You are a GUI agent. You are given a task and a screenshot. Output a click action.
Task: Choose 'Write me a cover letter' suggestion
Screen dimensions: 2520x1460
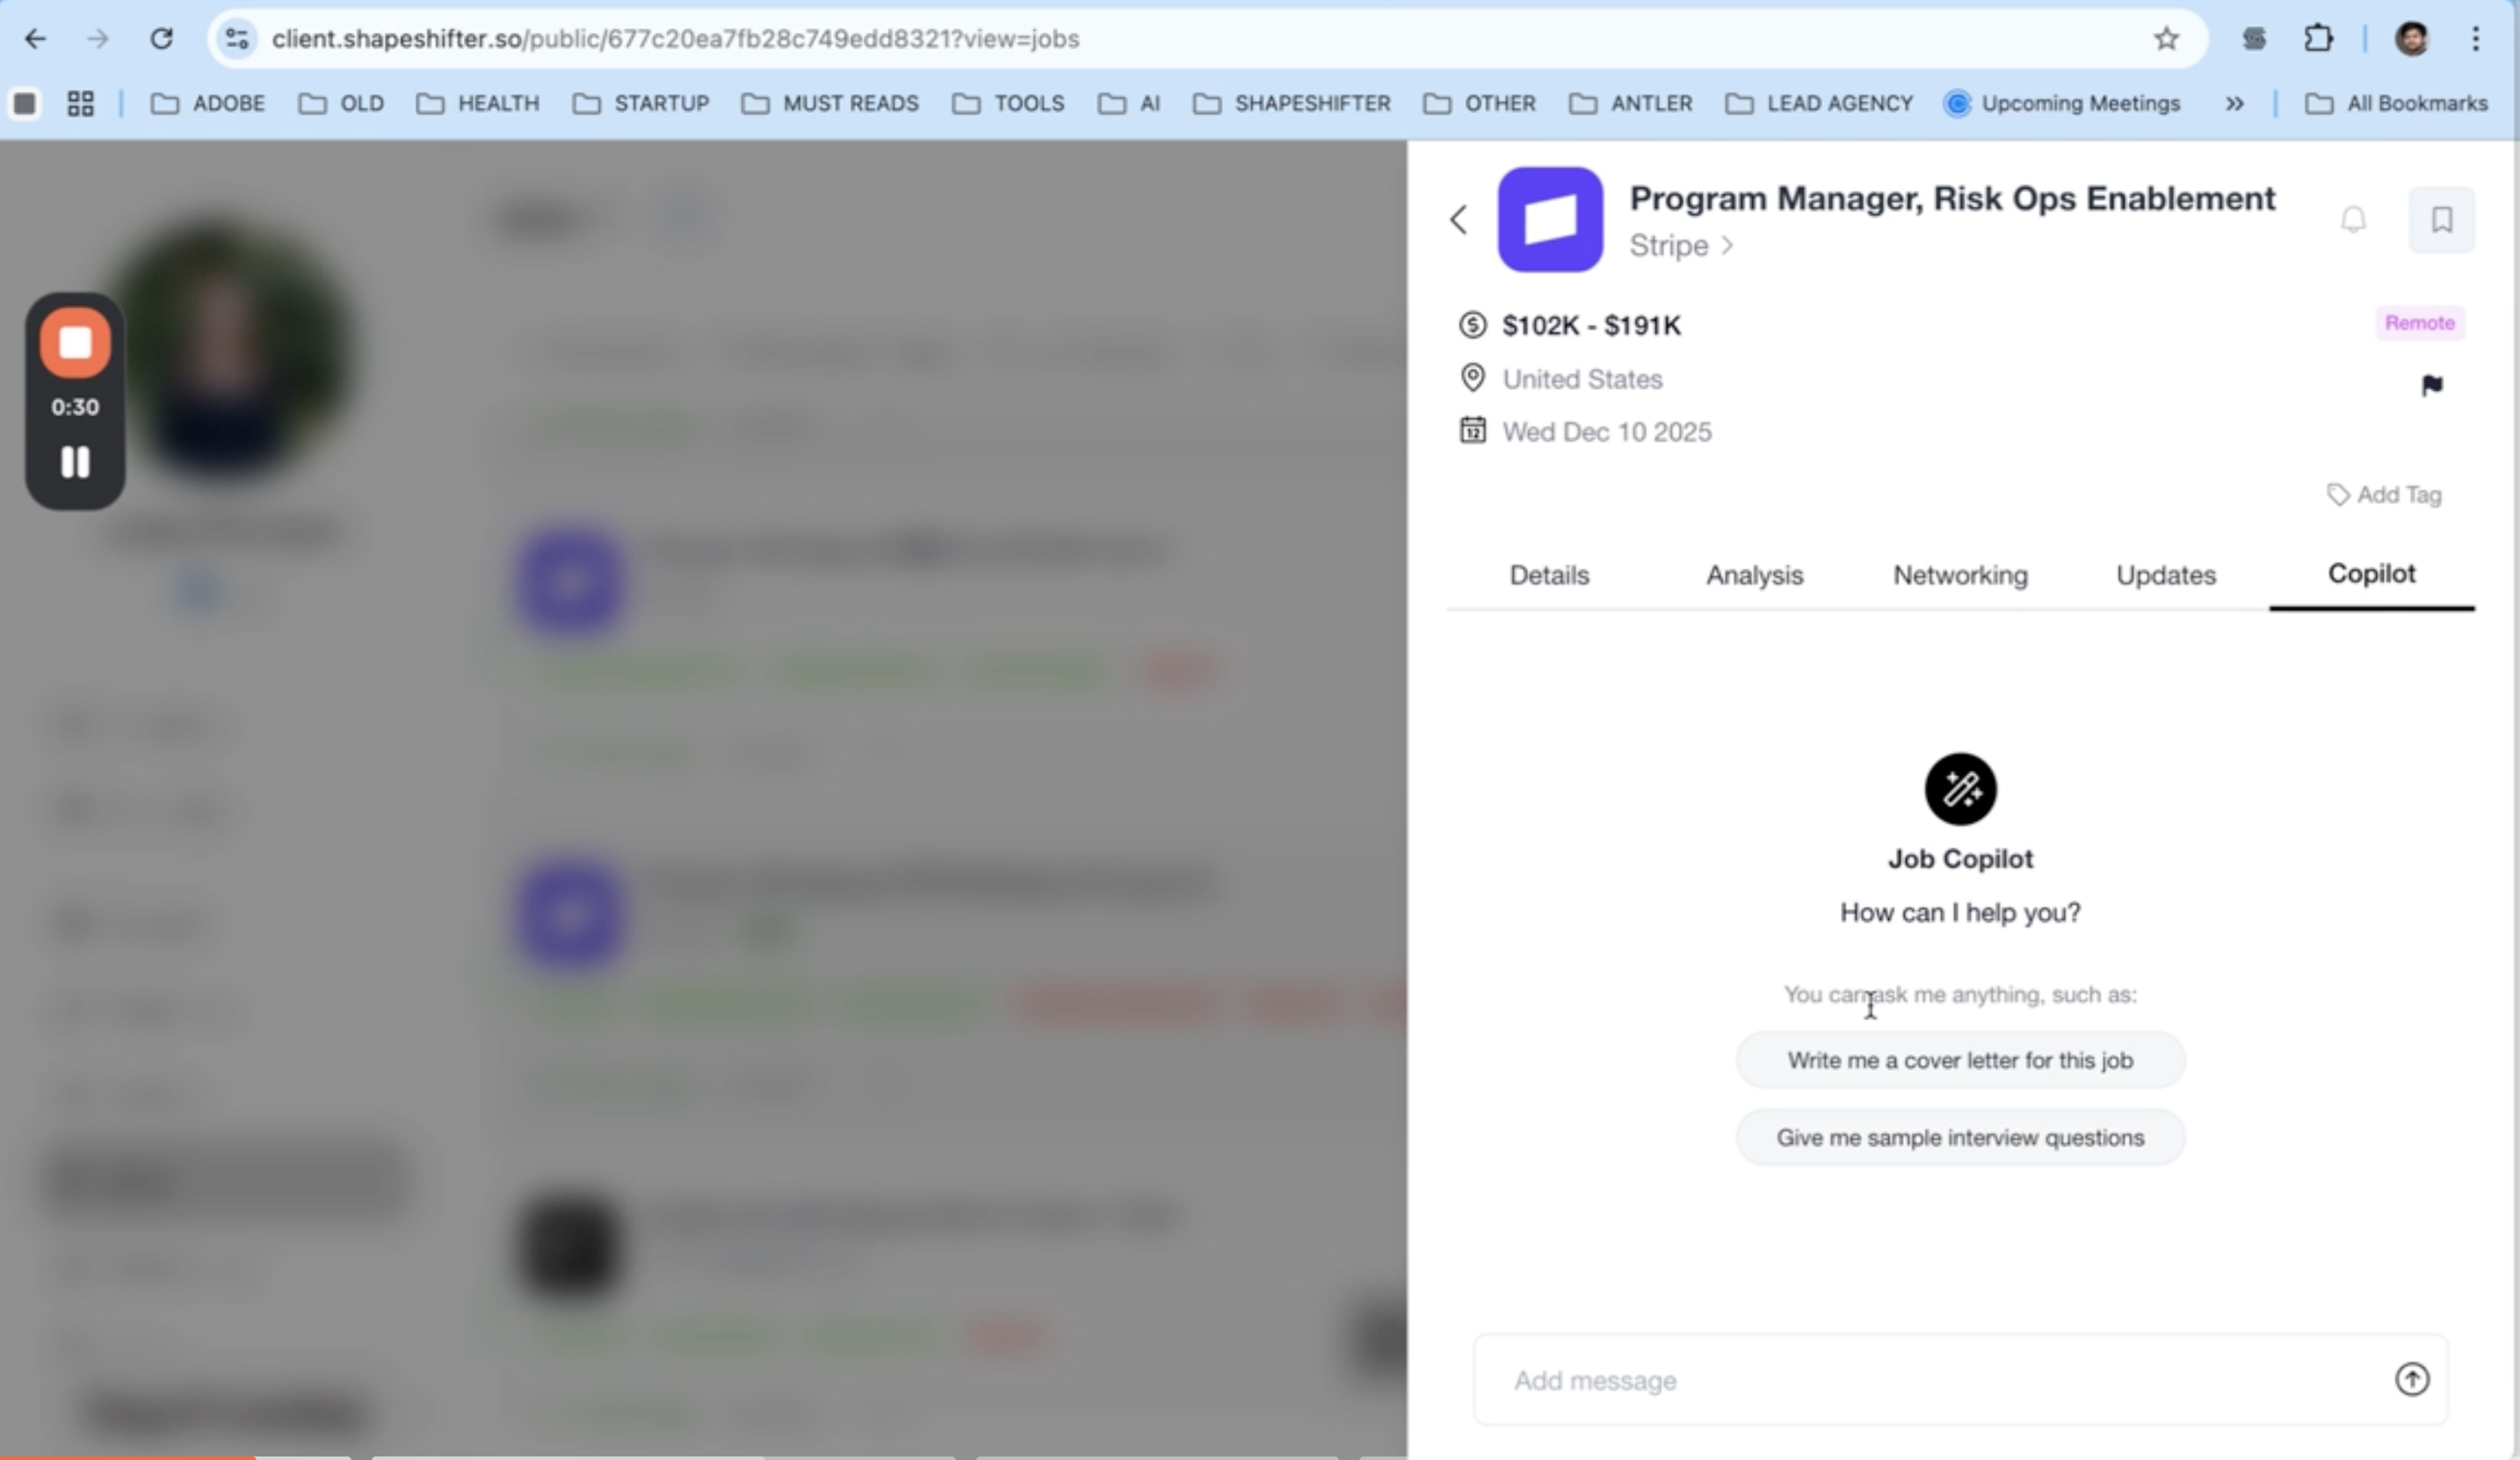(1960, 1060)
